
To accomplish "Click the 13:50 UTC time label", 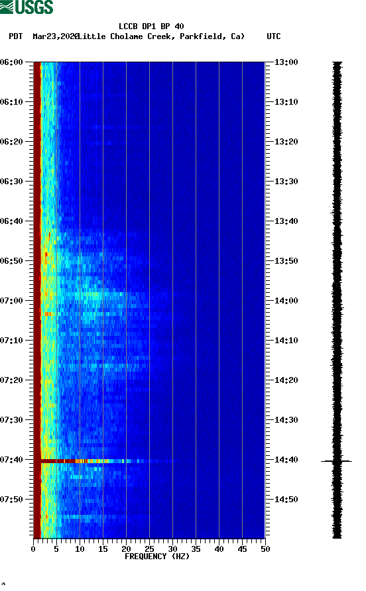I will (x=286, y=261).
